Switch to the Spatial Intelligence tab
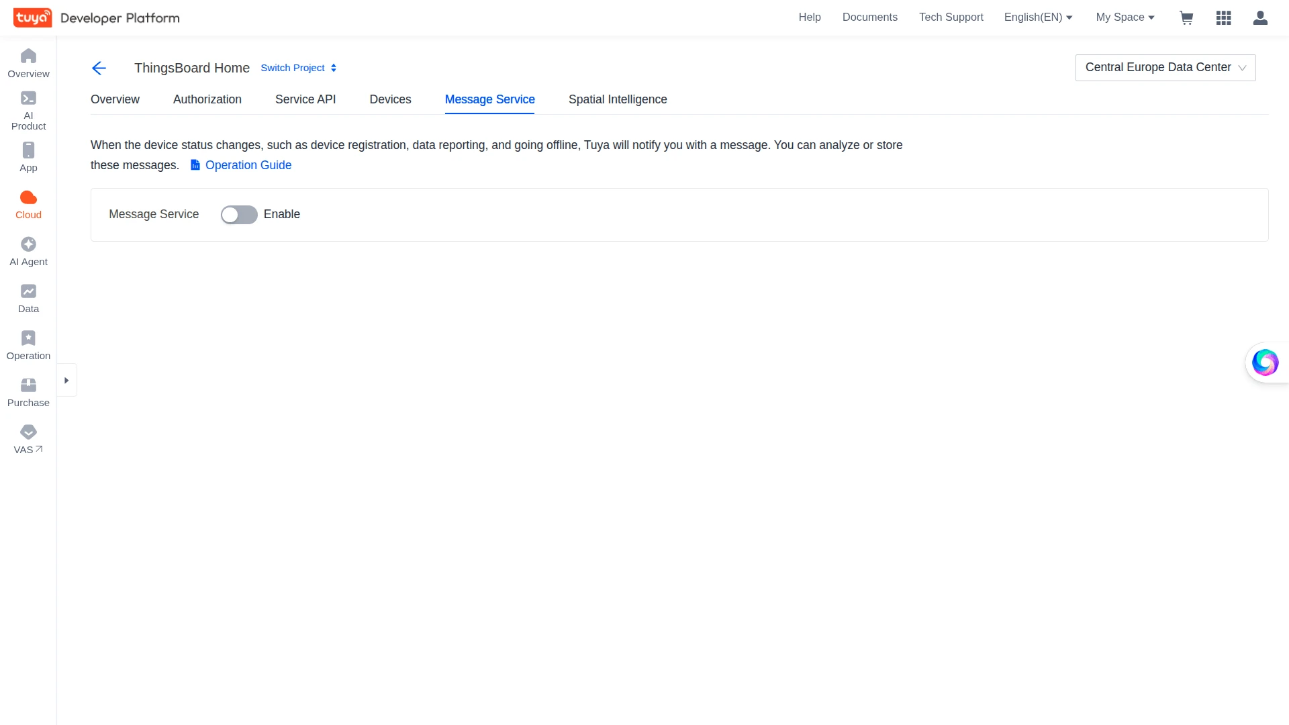Screen dimensions: 1289x725 pos(618,99)
